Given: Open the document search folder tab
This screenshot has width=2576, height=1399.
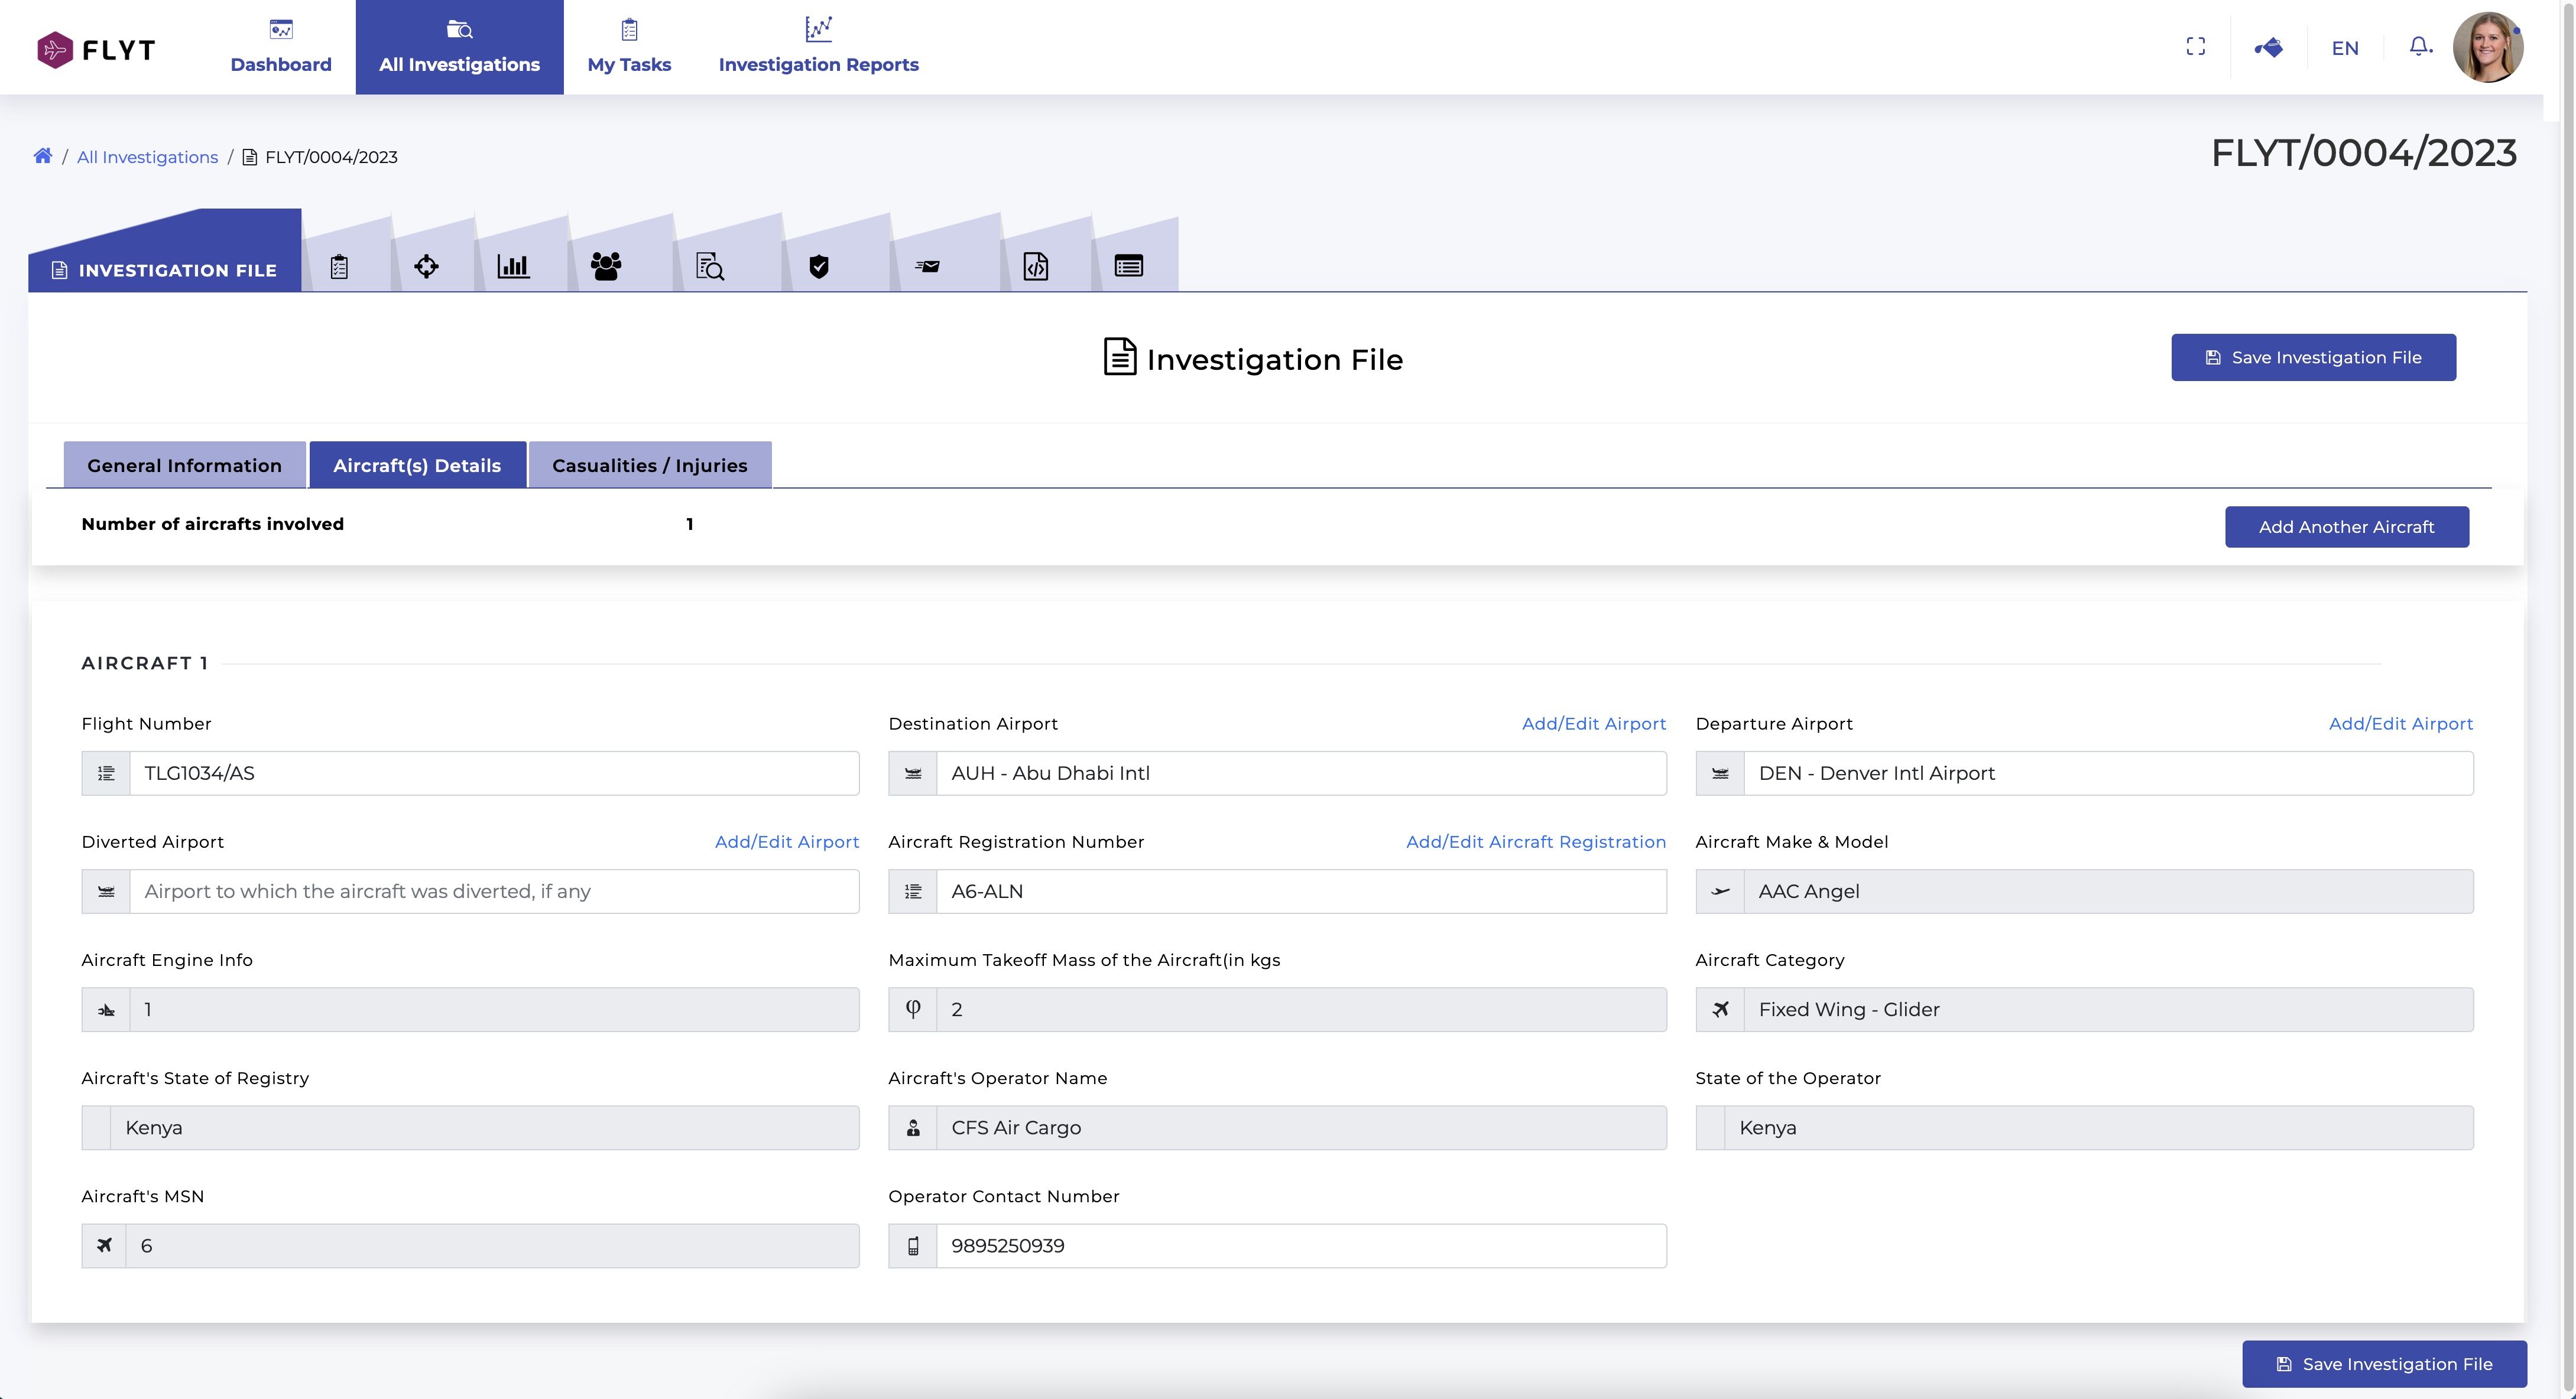Looking at the screenshot, I should click(710, 267).
